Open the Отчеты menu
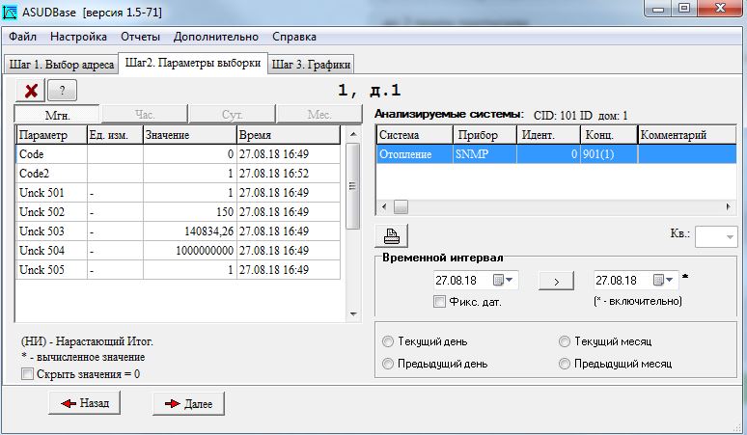This screenshot has width=747, height=435. 140,37
